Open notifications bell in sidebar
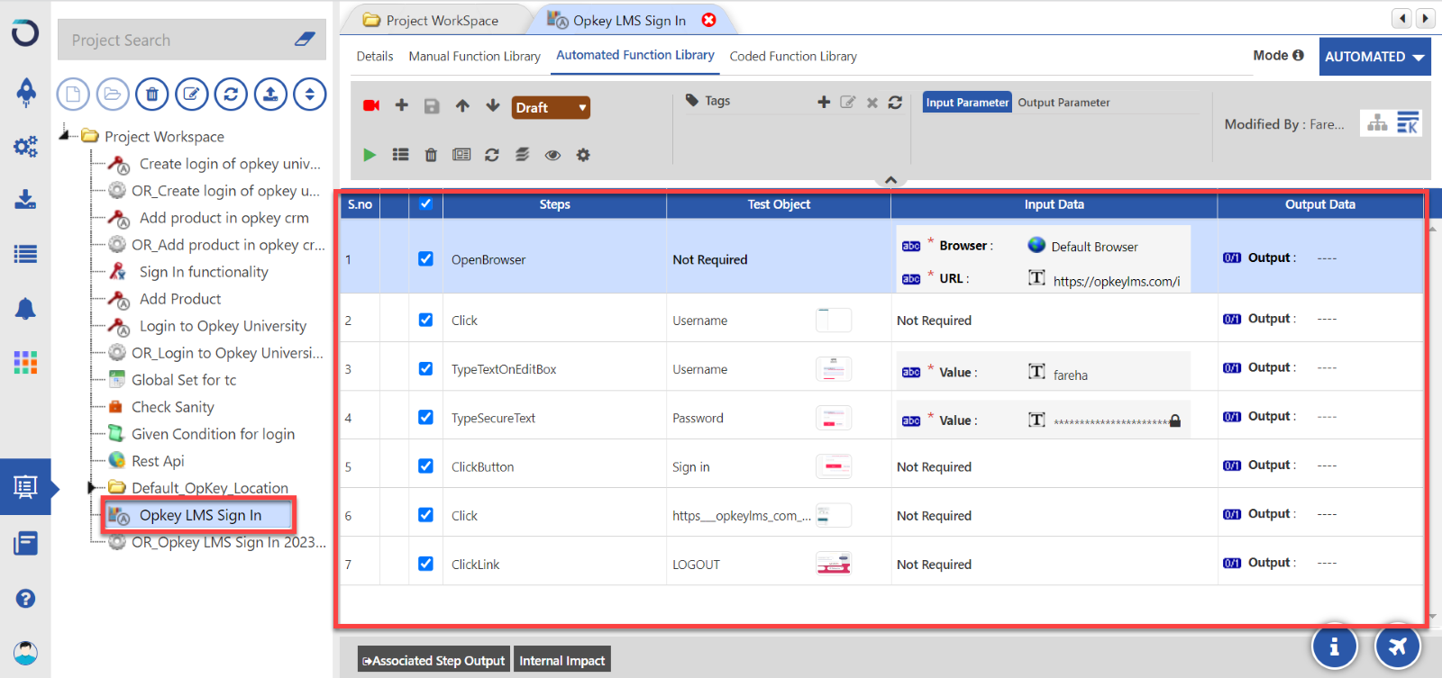Image resolution: width=1442 pixels, height=678 pixels. (x=25, y=309)
